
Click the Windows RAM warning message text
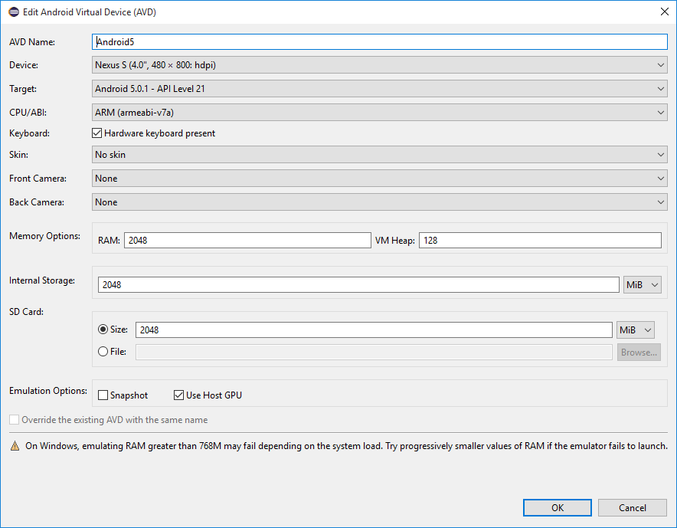coord(346,446)
